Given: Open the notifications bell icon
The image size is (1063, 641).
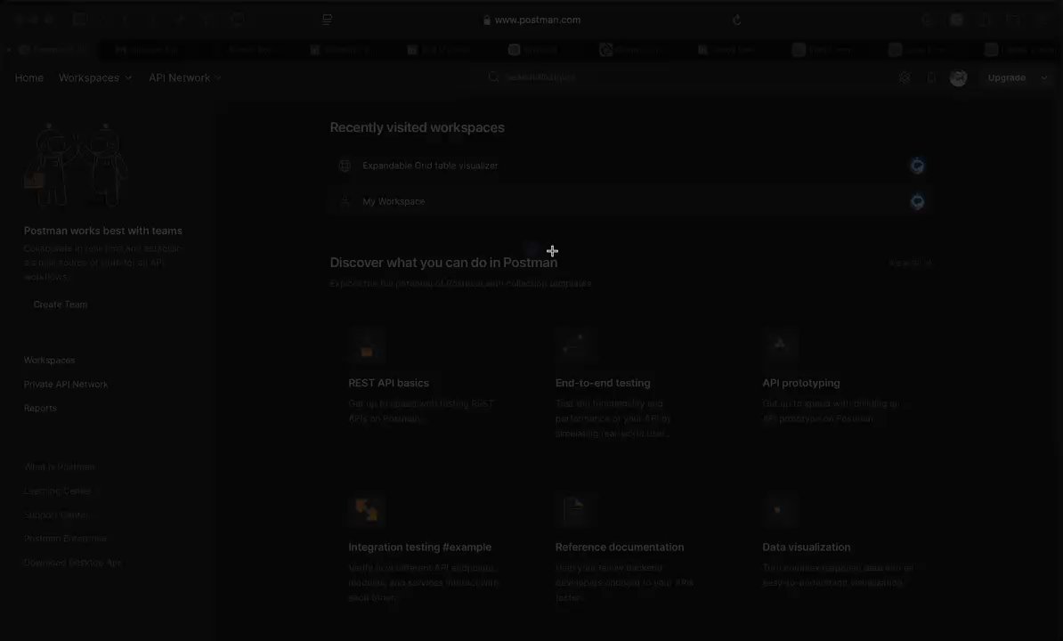Looking at the screenshot, I should pos(931,78).
